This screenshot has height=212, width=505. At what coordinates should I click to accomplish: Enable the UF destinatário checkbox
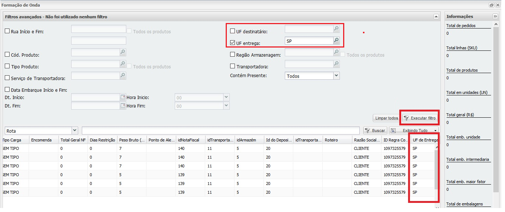click(x=233, y=31)
